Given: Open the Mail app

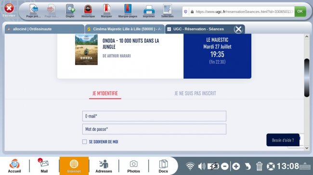Looking at the screenshot, I should pos(44,166).
